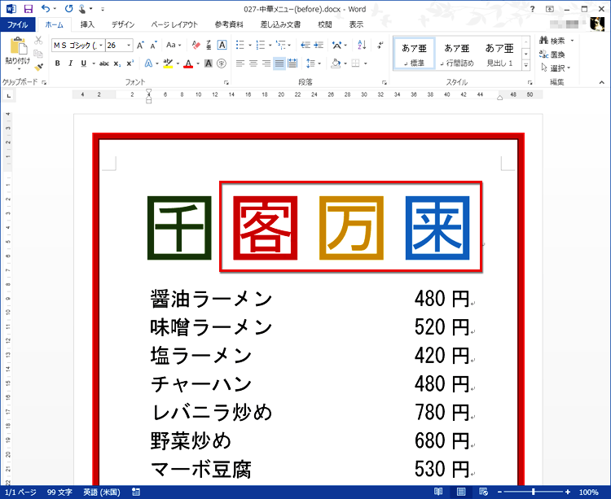Switch to Read Mode view
The height and width of the screenshot is (499, 611).
pyautogui.click(x=438, y=492)
